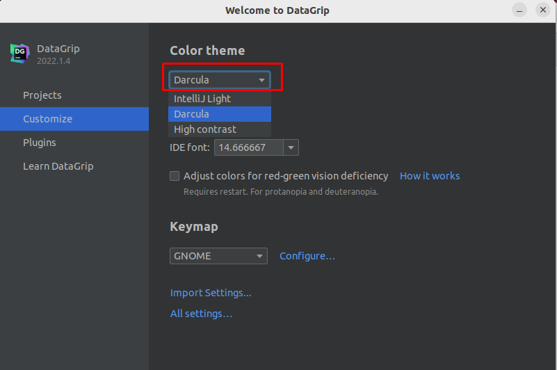Click the DataGrip logo icon
The width and height of the screenshot is (557, 370).
(x=19, y=54)
